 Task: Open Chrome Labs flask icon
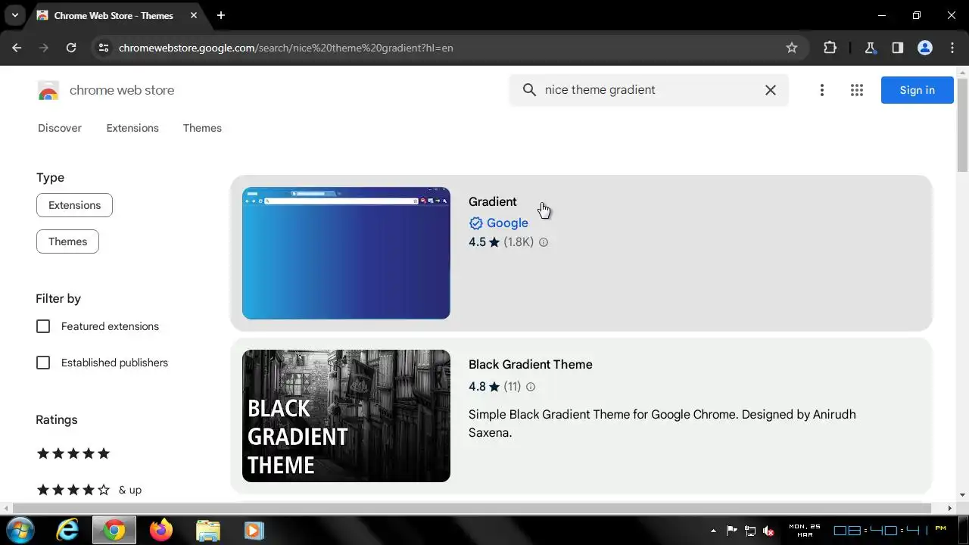[870, 48]
